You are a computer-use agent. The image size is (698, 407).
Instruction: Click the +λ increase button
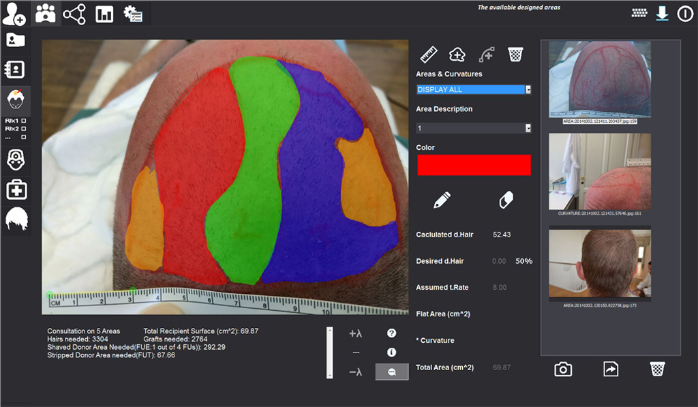[355, 334]
